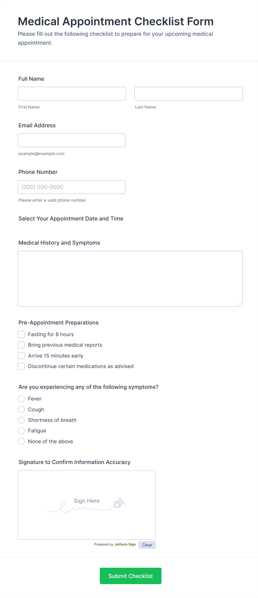Select None of the above
This screenshot has width=258, height=598.
[x=21, y=441]
